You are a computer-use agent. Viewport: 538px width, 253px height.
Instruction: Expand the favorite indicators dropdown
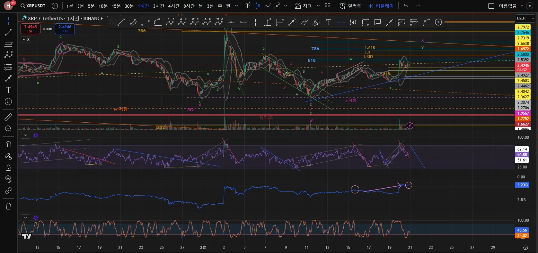(318, 6)
